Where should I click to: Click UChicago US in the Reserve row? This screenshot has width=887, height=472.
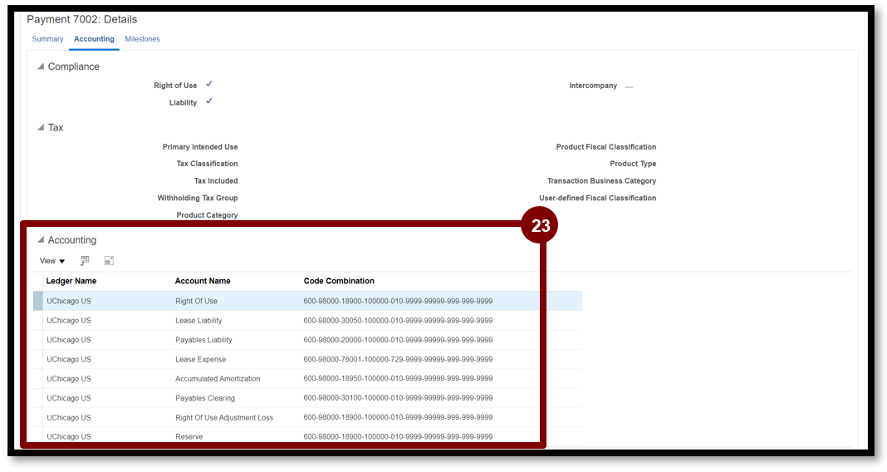pyautogui.click(x=68, y=436)
